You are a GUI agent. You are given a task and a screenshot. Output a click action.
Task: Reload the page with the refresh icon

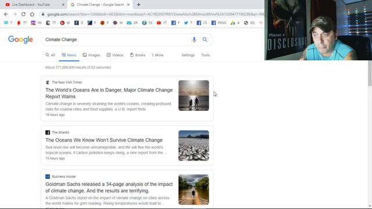coord(23,14)
